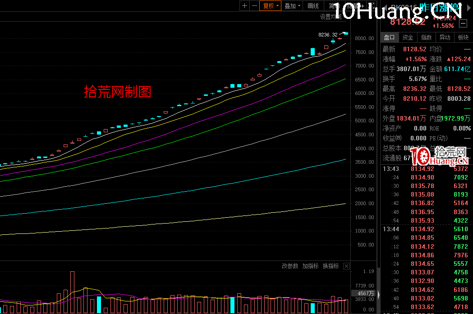This screenshot has width=473, height=314.
Task: Click the panel splitter arrow beside the chart
Action: pyautogui.click(x=379, y=295)
